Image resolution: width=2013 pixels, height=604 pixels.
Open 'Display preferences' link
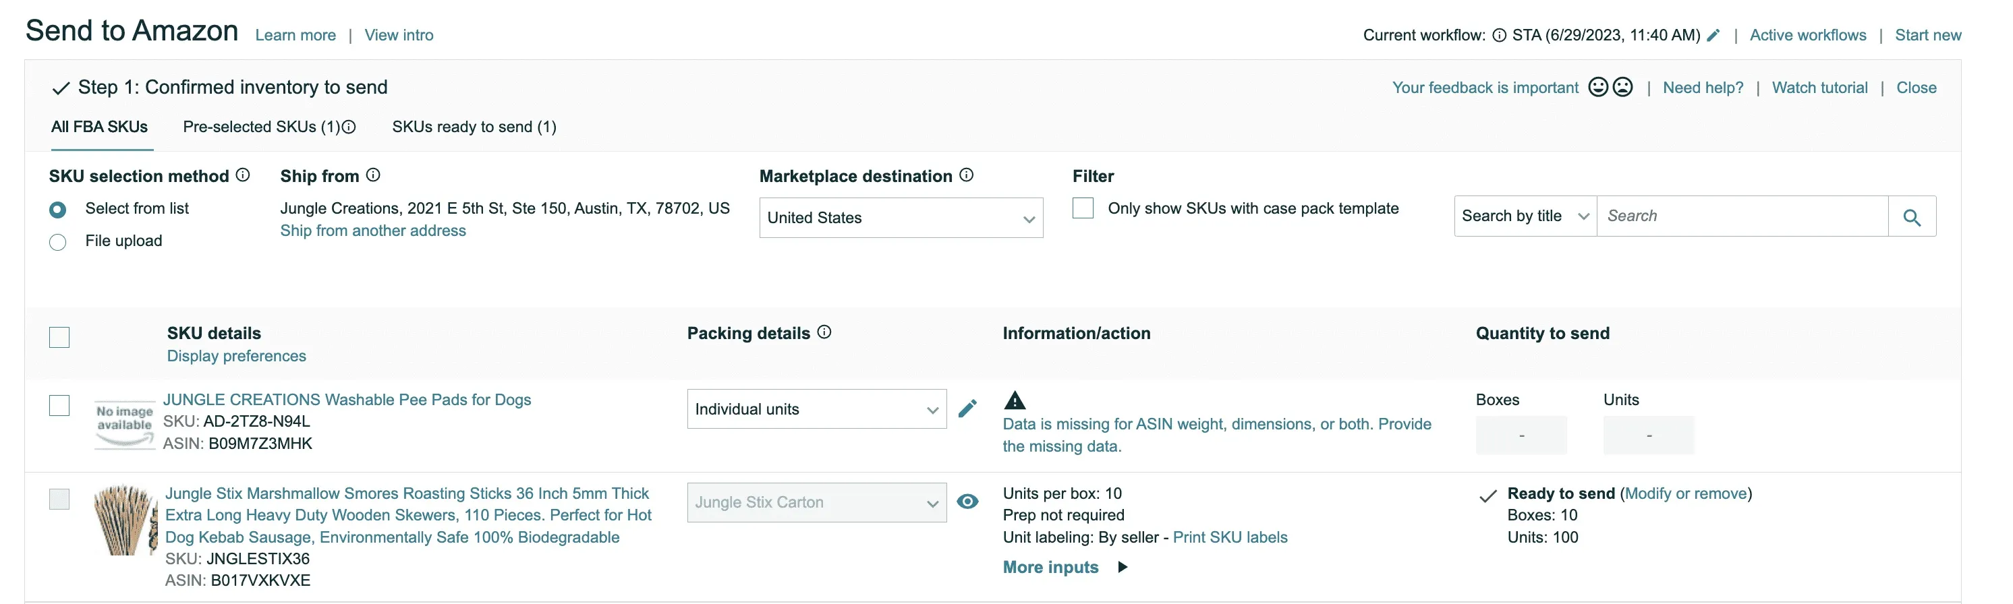click(x=236, y=355)
